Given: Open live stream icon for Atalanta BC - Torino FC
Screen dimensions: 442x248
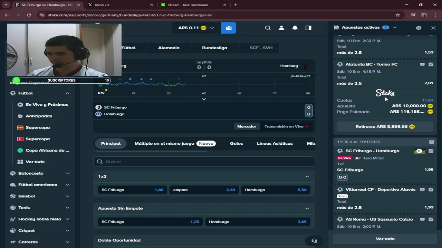Looking at the screenshot, I should tap(422, 64).
